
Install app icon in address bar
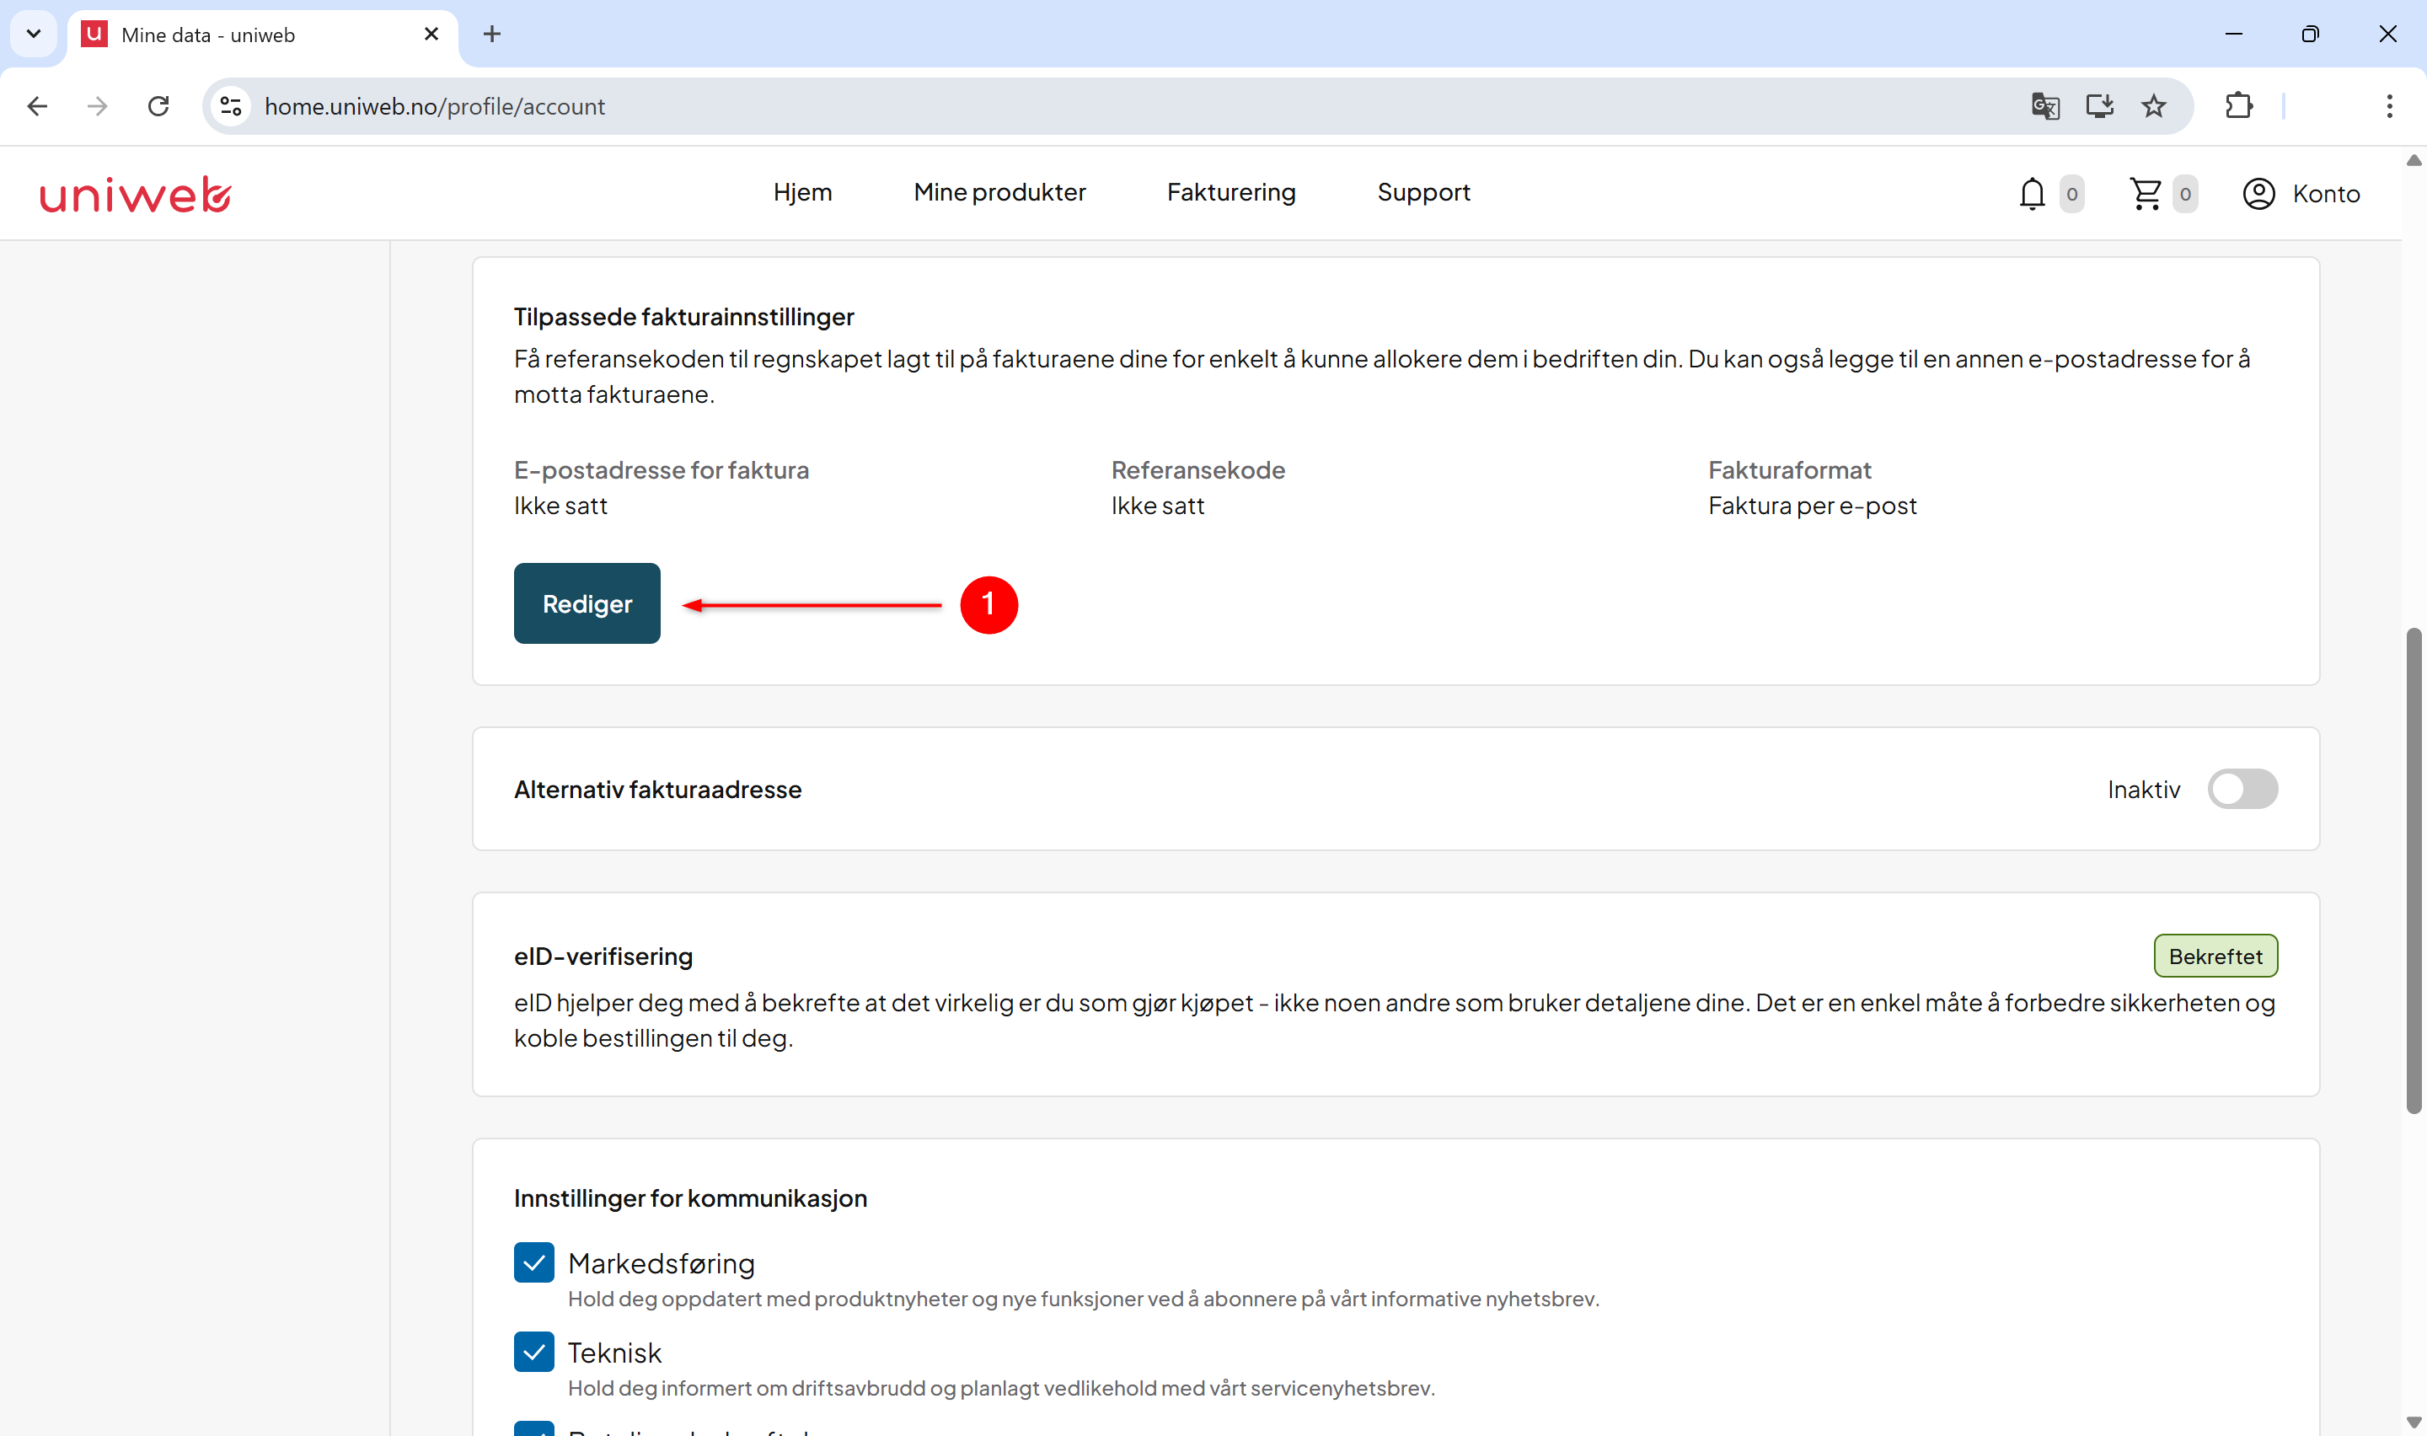(2099, 106)
